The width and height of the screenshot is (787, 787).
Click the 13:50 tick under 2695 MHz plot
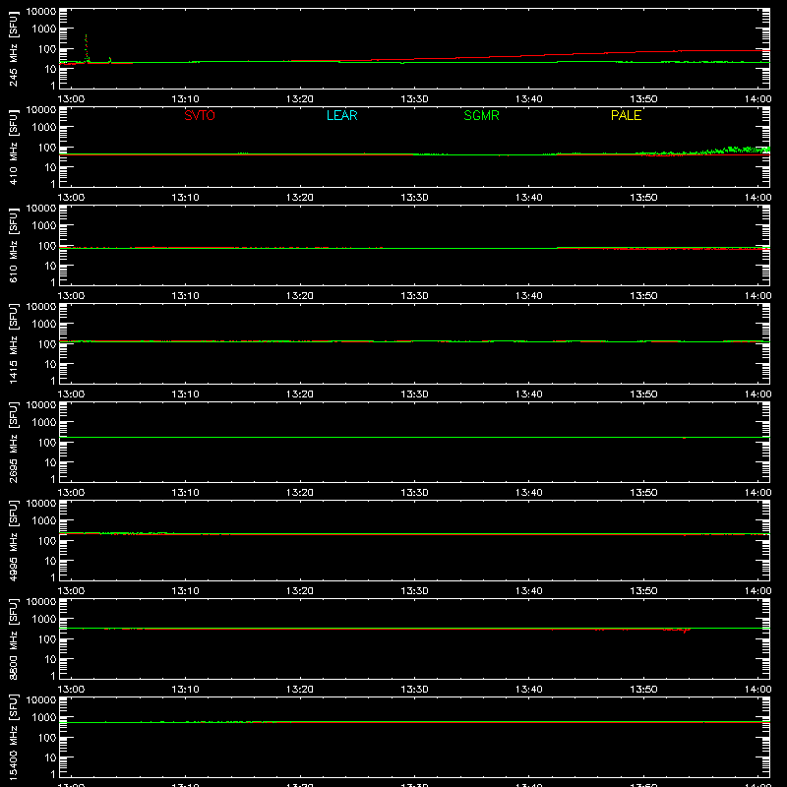pyautogui.click(x=643, y=493)
